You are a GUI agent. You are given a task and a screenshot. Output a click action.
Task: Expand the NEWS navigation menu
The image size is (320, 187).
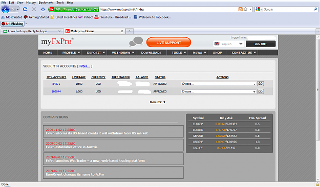click(199, 53)
